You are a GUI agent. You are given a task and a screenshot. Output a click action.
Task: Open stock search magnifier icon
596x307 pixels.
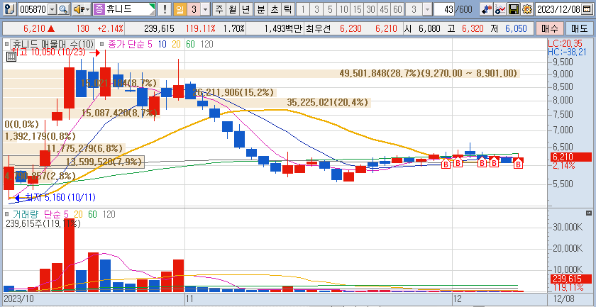click(x=63, y=9)
